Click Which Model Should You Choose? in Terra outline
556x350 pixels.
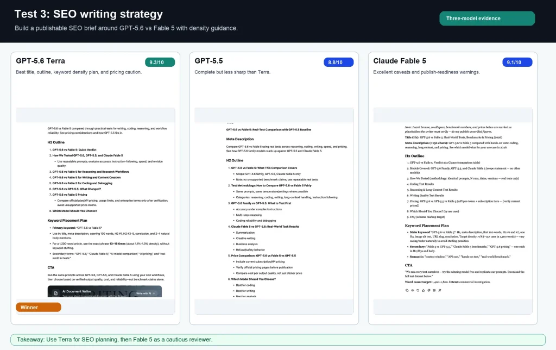tap(74, 211)
